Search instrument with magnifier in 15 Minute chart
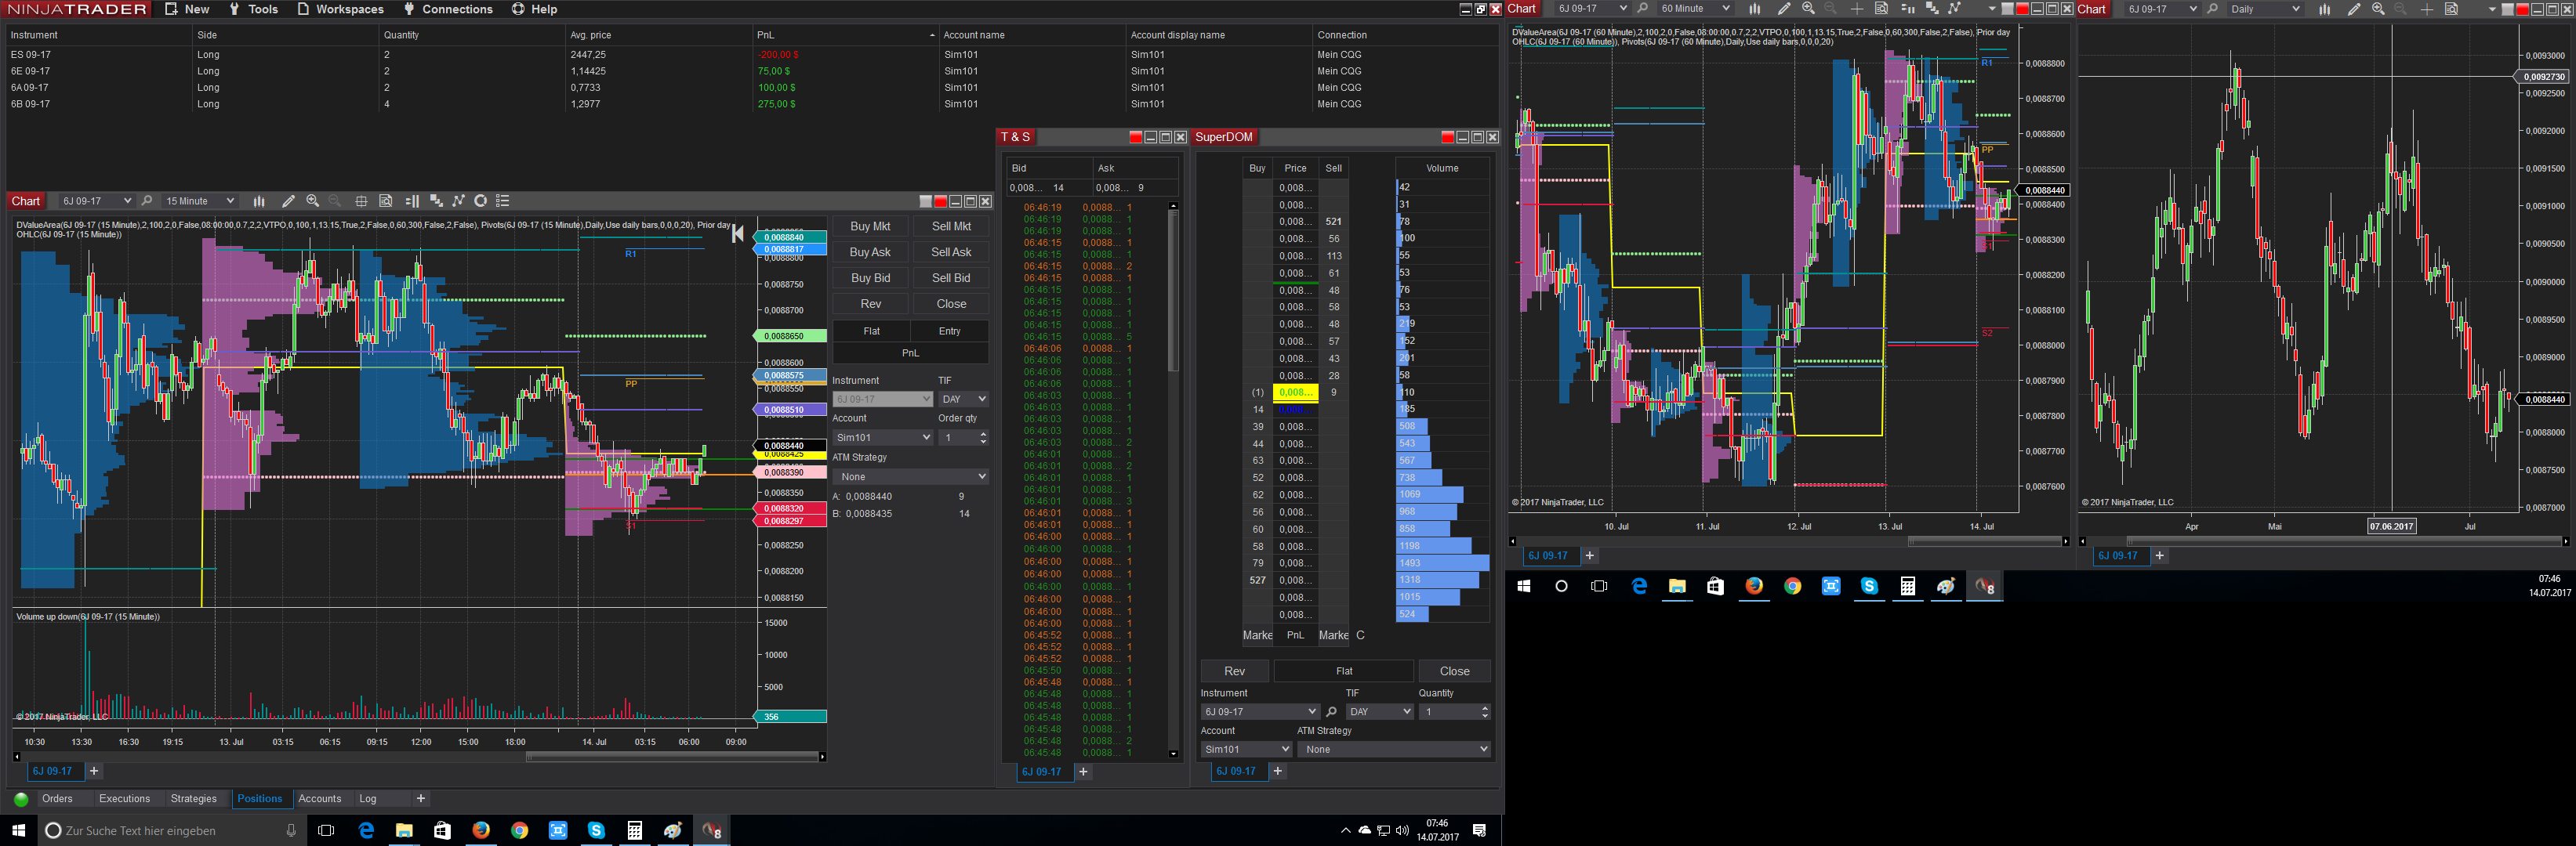Viewport: 2576px width, 846px height. [147, 201]
